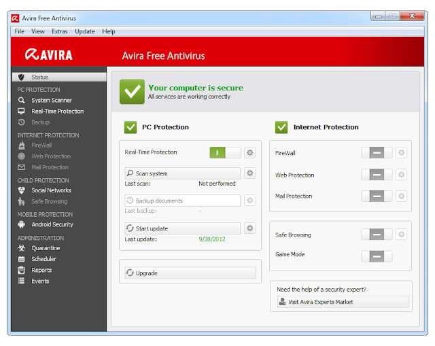Open Mail Protection settings gear
This screenshot has height=346, width=435.
401,196
